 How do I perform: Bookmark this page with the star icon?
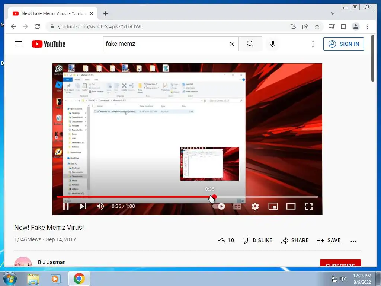pyautogui.click(x=317, y=26)
